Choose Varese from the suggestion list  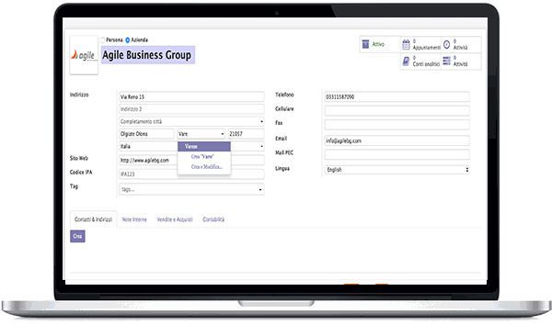204,147
